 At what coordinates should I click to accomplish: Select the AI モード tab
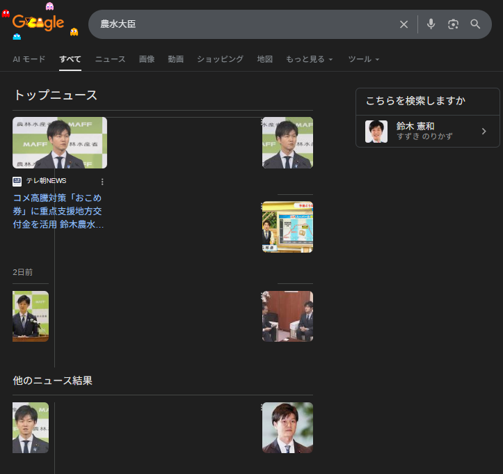[29, 59]
